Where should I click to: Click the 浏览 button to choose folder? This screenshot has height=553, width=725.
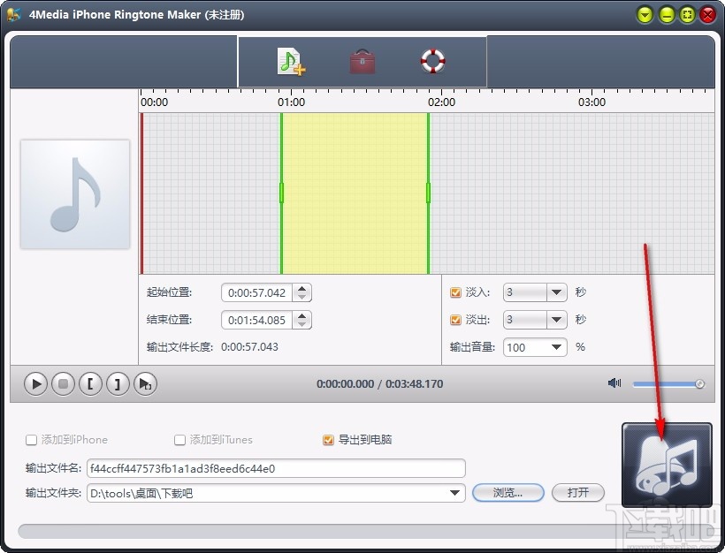click(507, 493)
